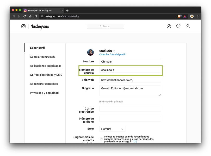Open Administrar contactos section

[x=44, y=84]
